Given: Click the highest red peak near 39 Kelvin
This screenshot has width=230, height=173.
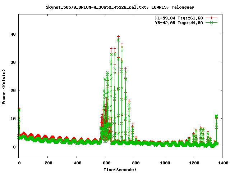Looking at the screenshot, I should pos(118,36).
